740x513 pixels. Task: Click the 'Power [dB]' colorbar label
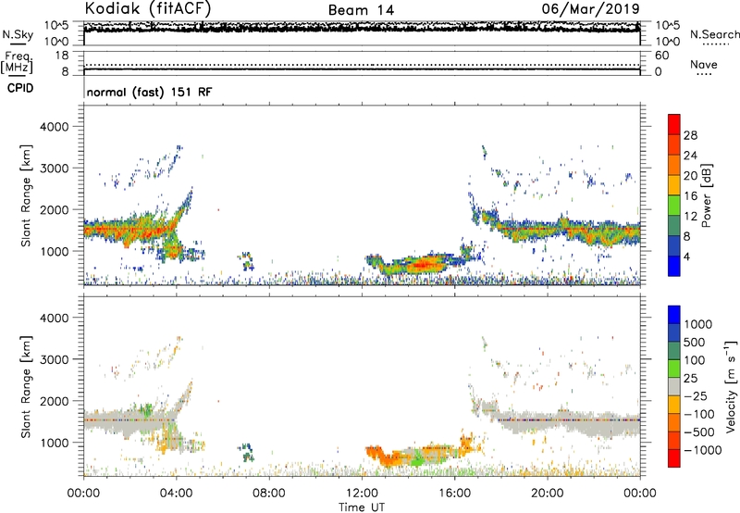click(706, 195)
